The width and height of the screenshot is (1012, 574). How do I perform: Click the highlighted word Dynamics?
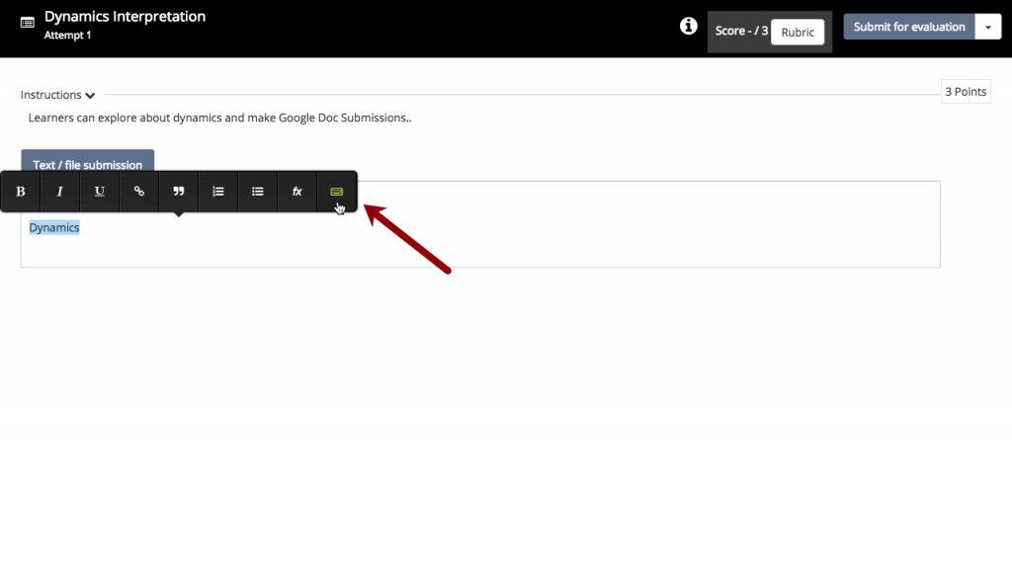pos(54,227)
